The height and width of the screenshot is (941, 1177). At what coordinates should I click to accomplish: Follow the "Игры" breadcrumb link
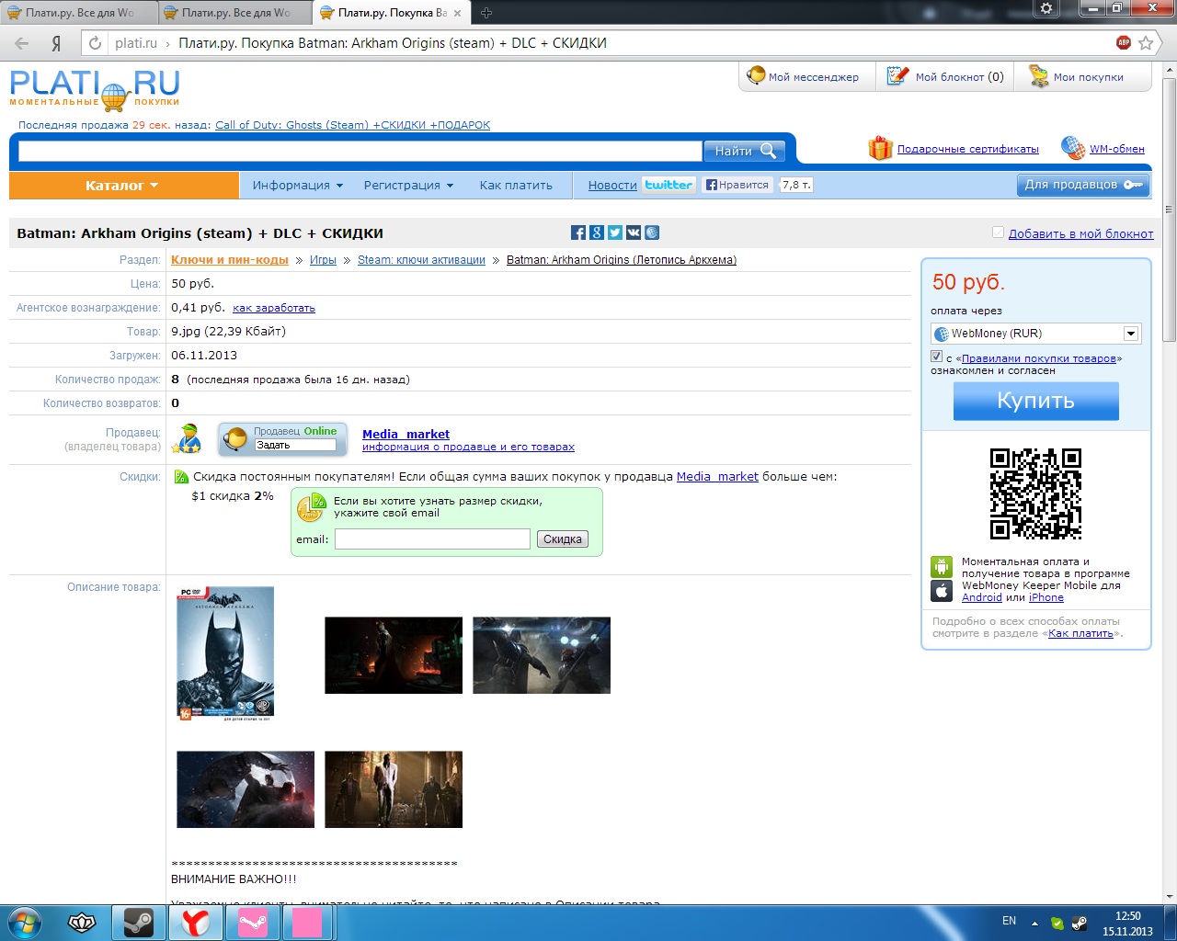coord(323,260)
